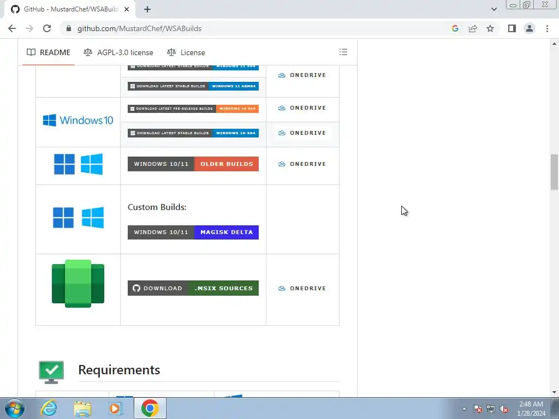Go back using browser back arrow
Image resolution: width=559 pixels, height=419 pixels.
coord(12,28)
